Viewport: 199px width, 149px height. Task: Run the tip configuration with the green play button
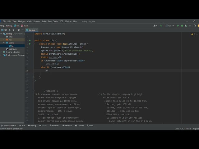pos(178,26)
